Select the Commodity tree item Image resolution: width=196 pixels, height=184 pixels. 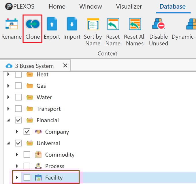pyautogui.click(x=60, y=155)
